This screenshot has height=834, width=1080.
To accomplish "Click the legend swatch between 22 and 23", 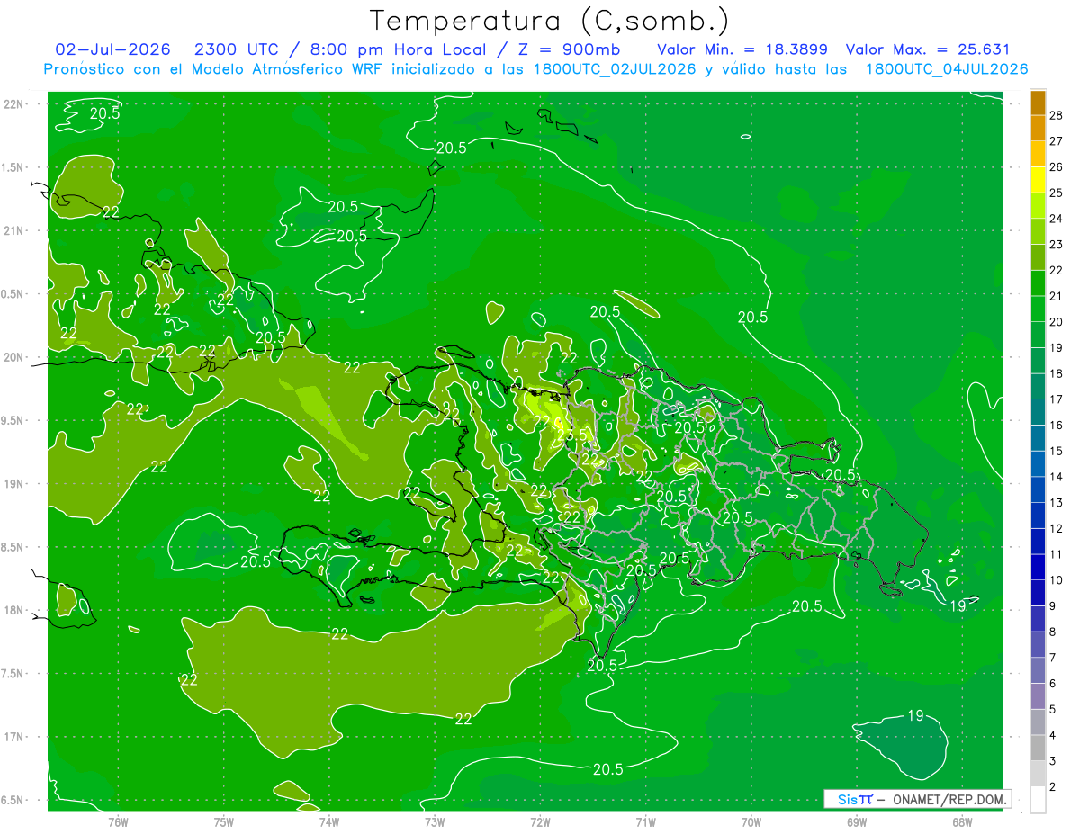I will pos(1038,257).
